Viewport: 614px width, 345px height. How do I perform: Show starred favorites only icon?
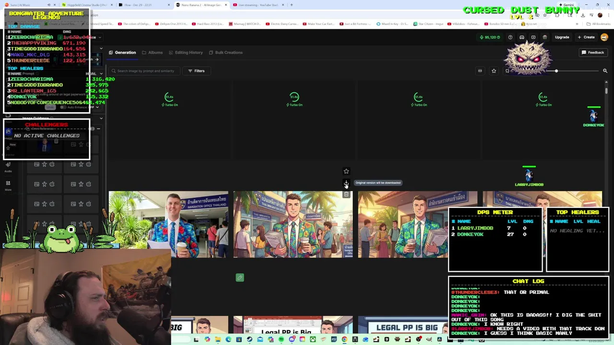[x=494, y=71]
